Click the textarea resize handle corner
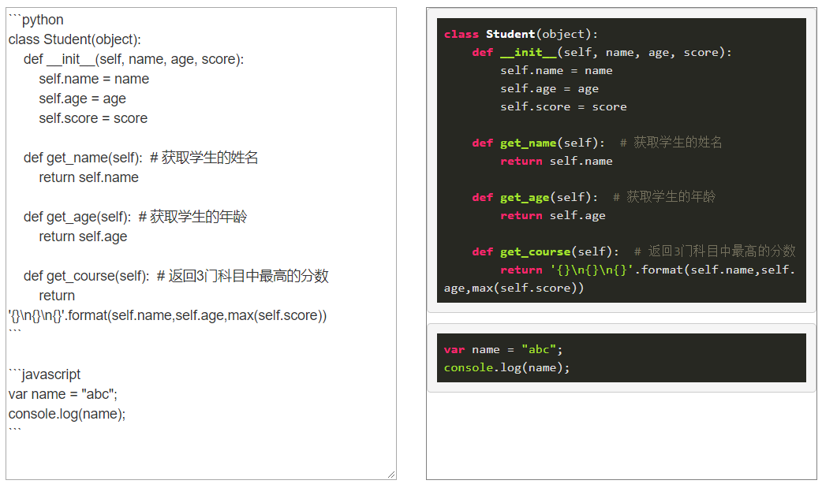 391,474
